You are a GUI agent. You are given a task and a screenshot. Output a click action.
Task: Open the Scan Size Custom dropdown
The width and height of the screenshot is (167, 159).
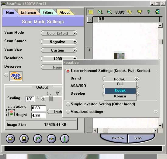(59, 50)
